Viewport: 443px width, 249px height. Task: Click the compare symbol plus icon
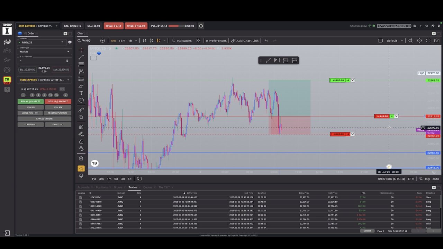pos(102,40)
